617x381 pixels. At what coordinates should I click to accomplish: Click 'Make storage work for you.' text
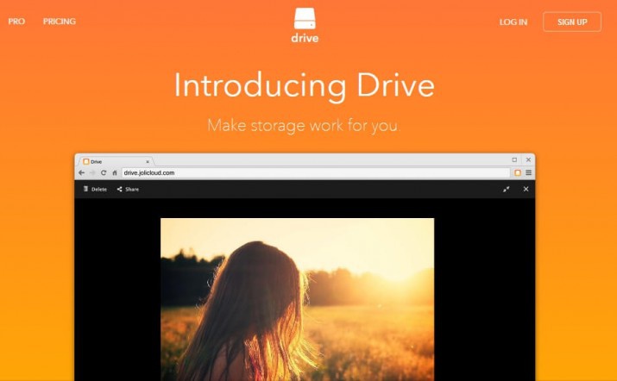pyautogui.click(x=304, y=126)
